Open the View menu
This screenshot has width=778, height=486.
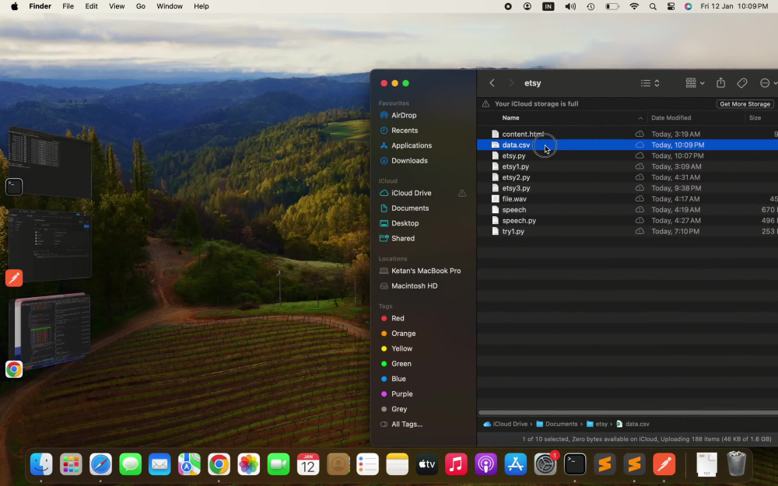point(117,6)
